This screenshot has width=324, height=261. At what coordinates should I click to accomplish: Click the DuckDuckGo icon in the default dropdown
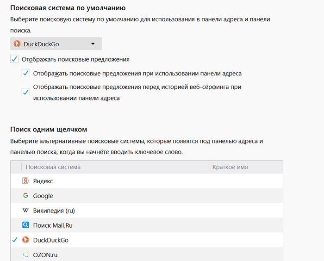point(17,44)
